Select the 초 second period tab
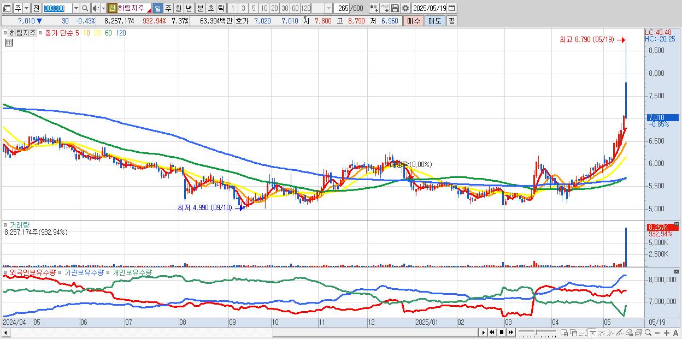This screenshot has height=339, width=682. pos(210,8)
